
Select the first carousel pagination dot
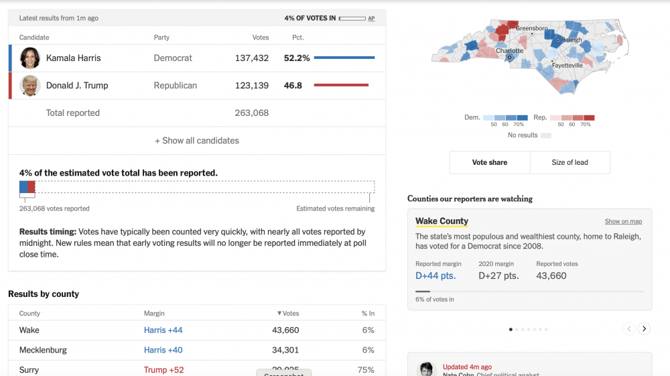(511, 330)
